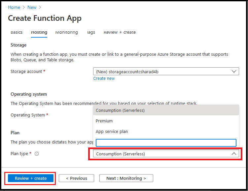Focus the plan filter text box
Screen dimensions: 248x191
point(166,143)
